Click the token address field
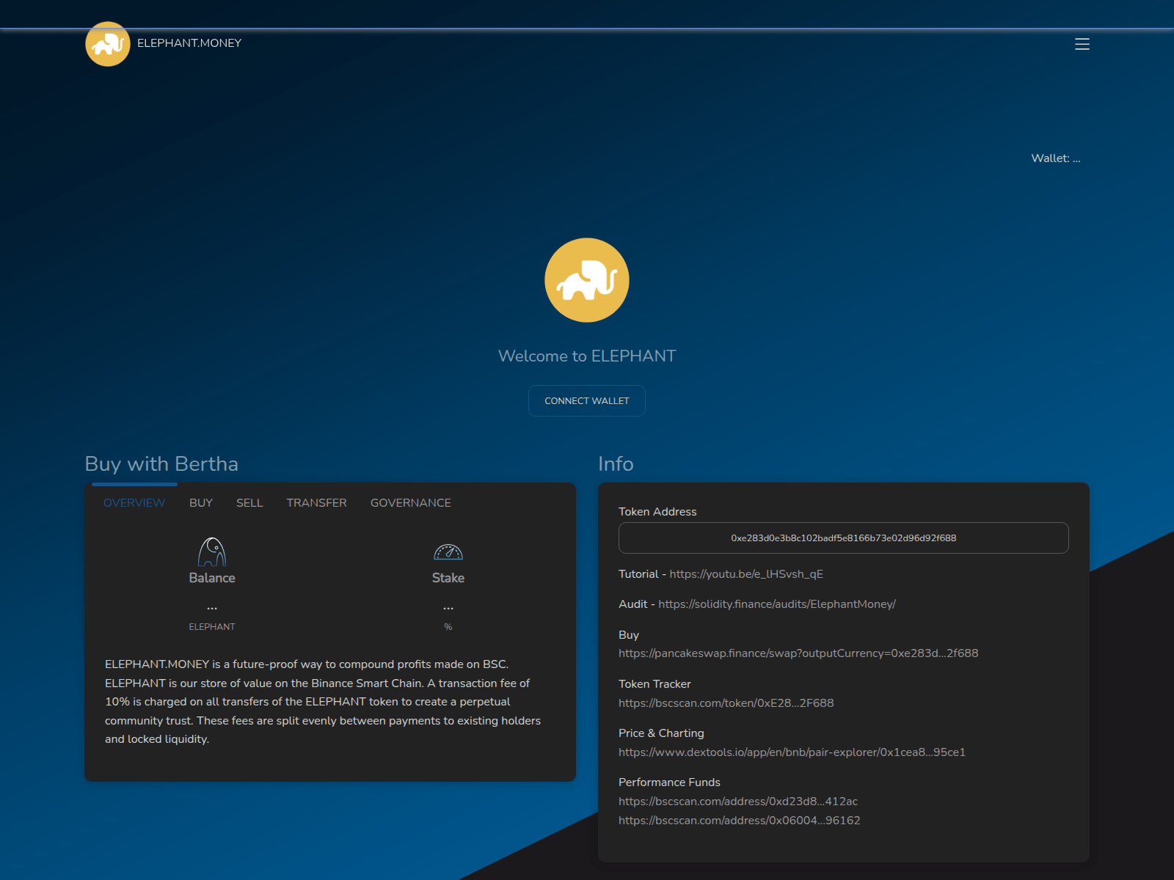The image size is (1174, 880). pos(843,538)
